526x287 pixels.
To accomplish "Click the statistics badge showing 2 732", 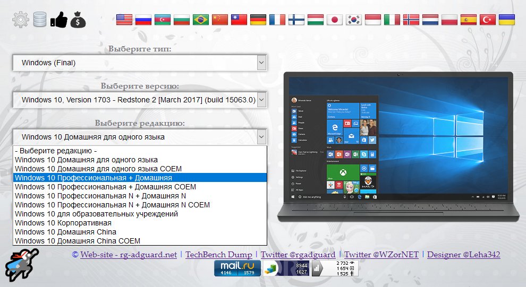I will 335,268.
